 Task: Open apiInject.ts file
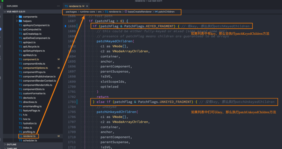click(29, 42)
